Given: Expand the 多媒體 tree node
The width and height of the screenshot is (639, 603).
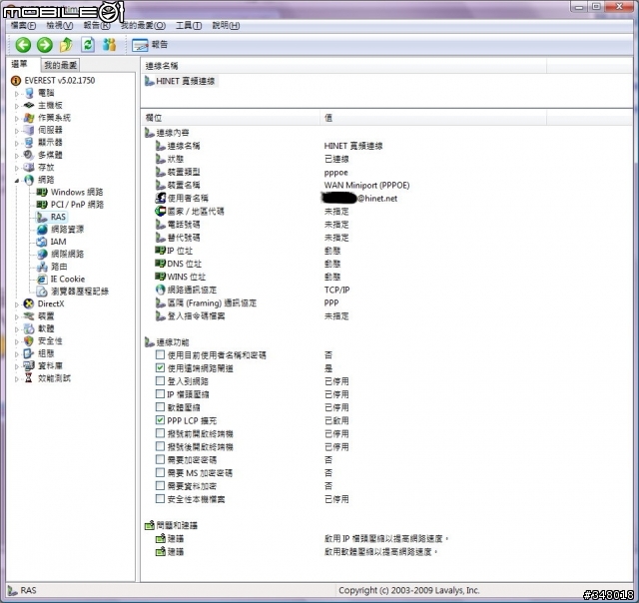Looking at the screenshot, I should 17,156.
